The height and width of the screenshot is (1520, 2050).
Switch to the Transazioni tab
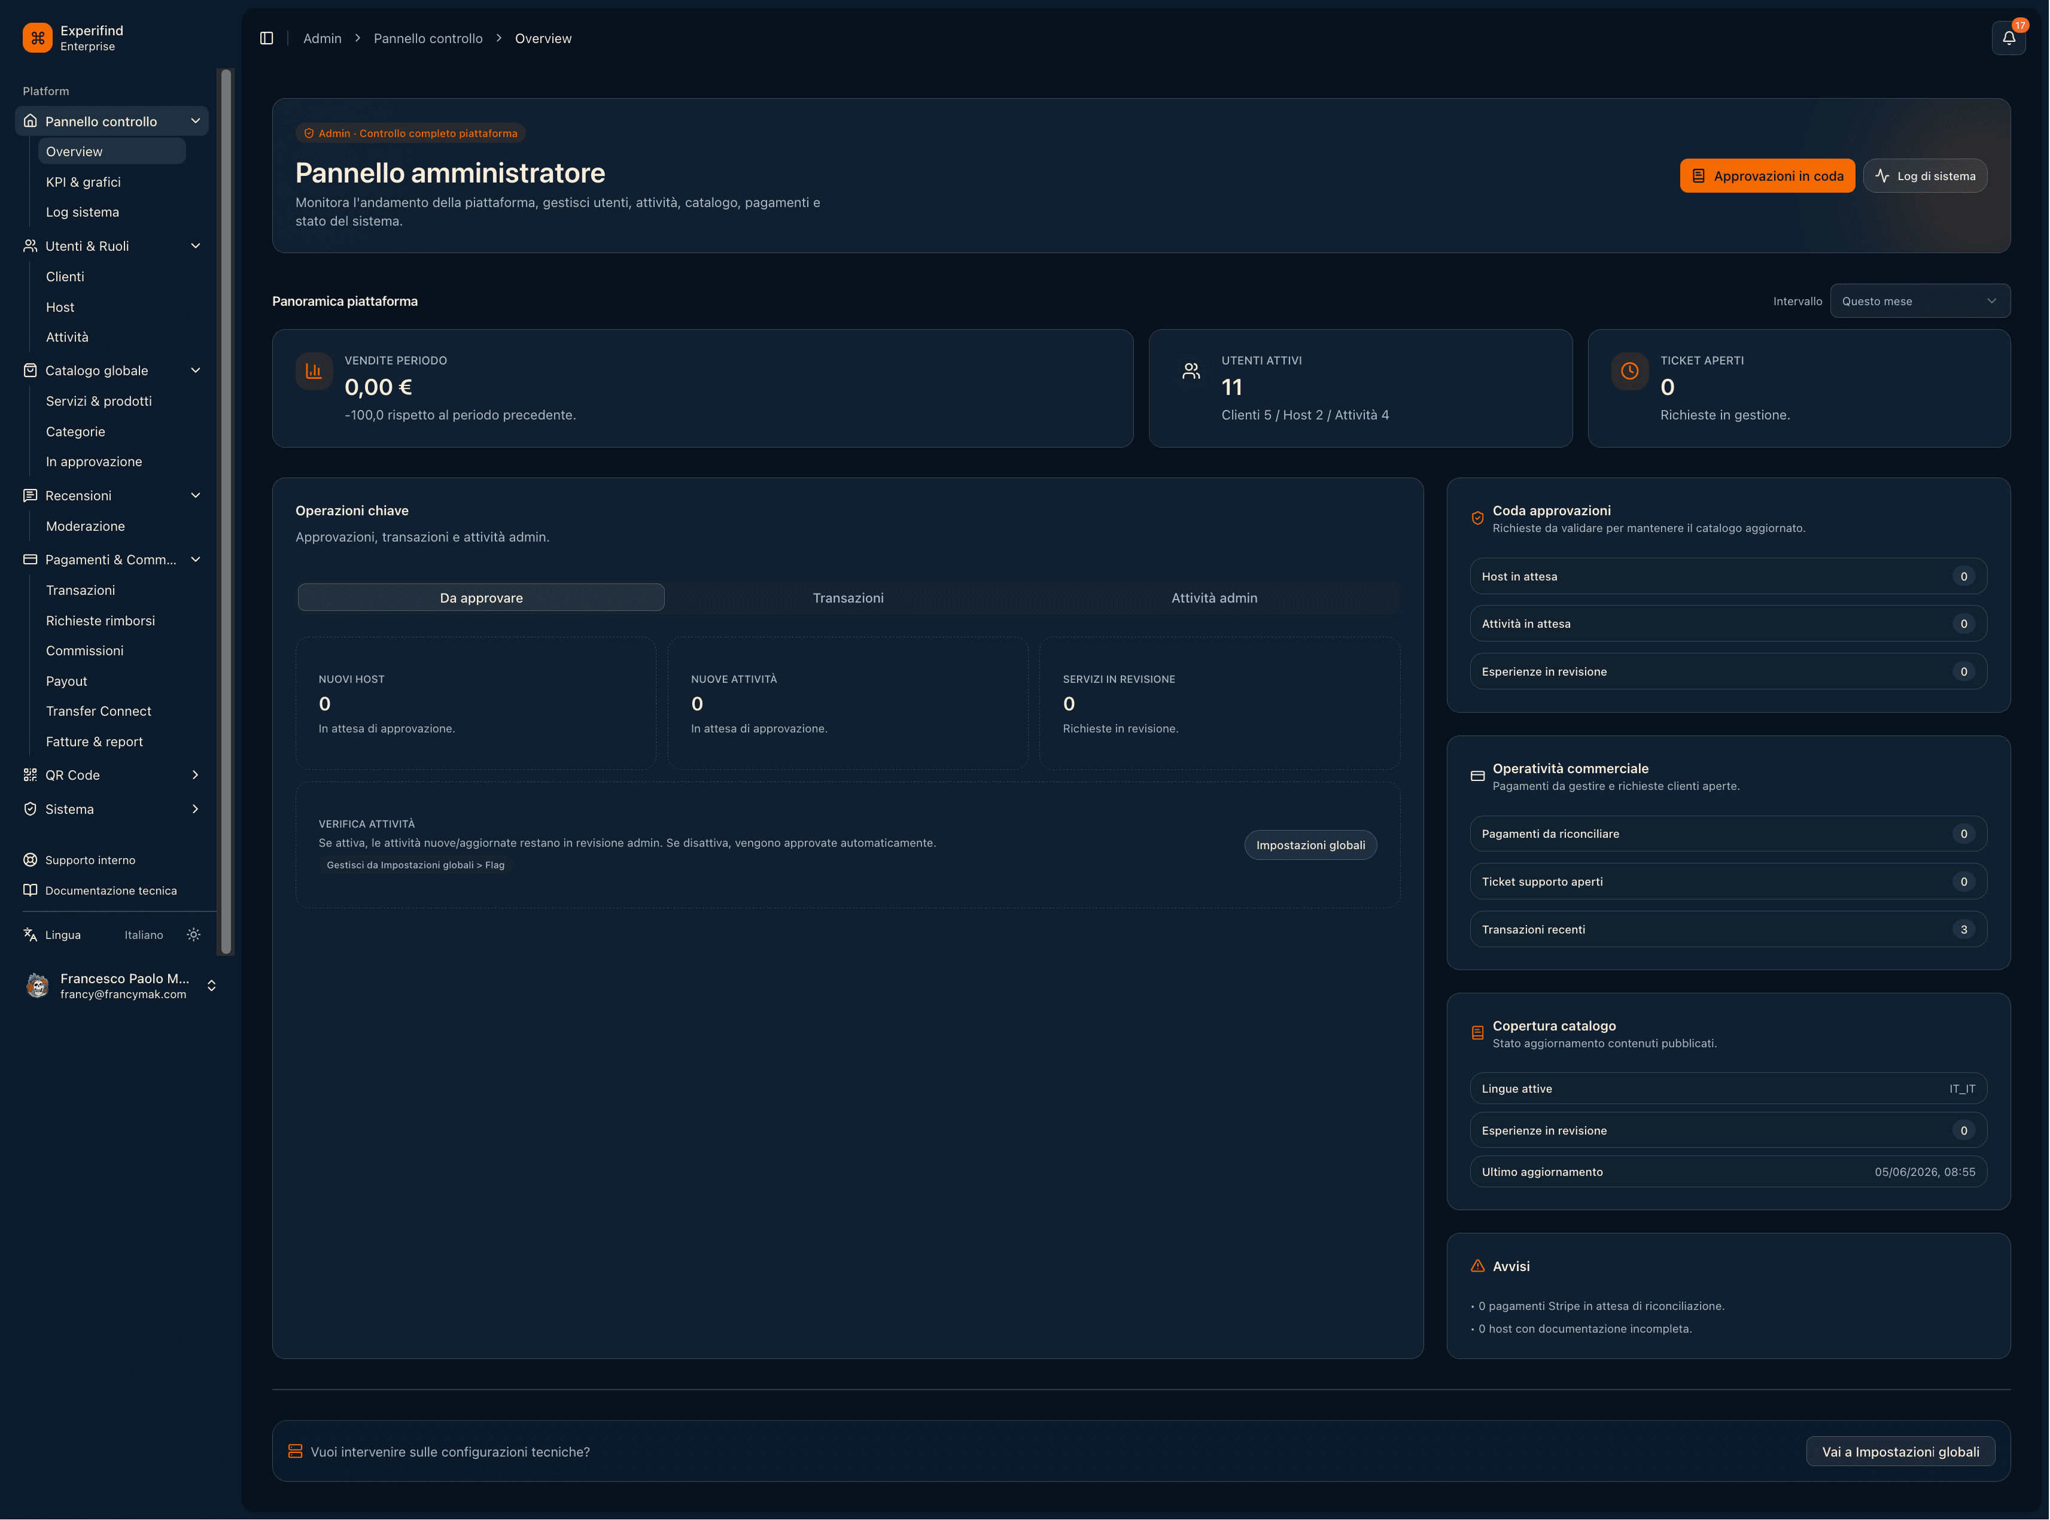point(847,597)
